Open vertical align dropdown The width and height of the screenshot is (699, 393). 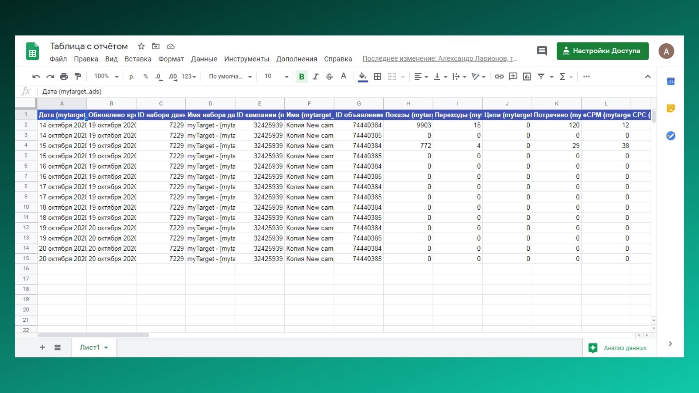pos(440,76)
